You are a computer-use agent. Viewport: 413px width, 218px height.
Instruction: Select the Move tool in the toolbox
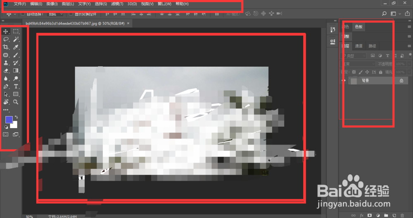tap(5, 31)
